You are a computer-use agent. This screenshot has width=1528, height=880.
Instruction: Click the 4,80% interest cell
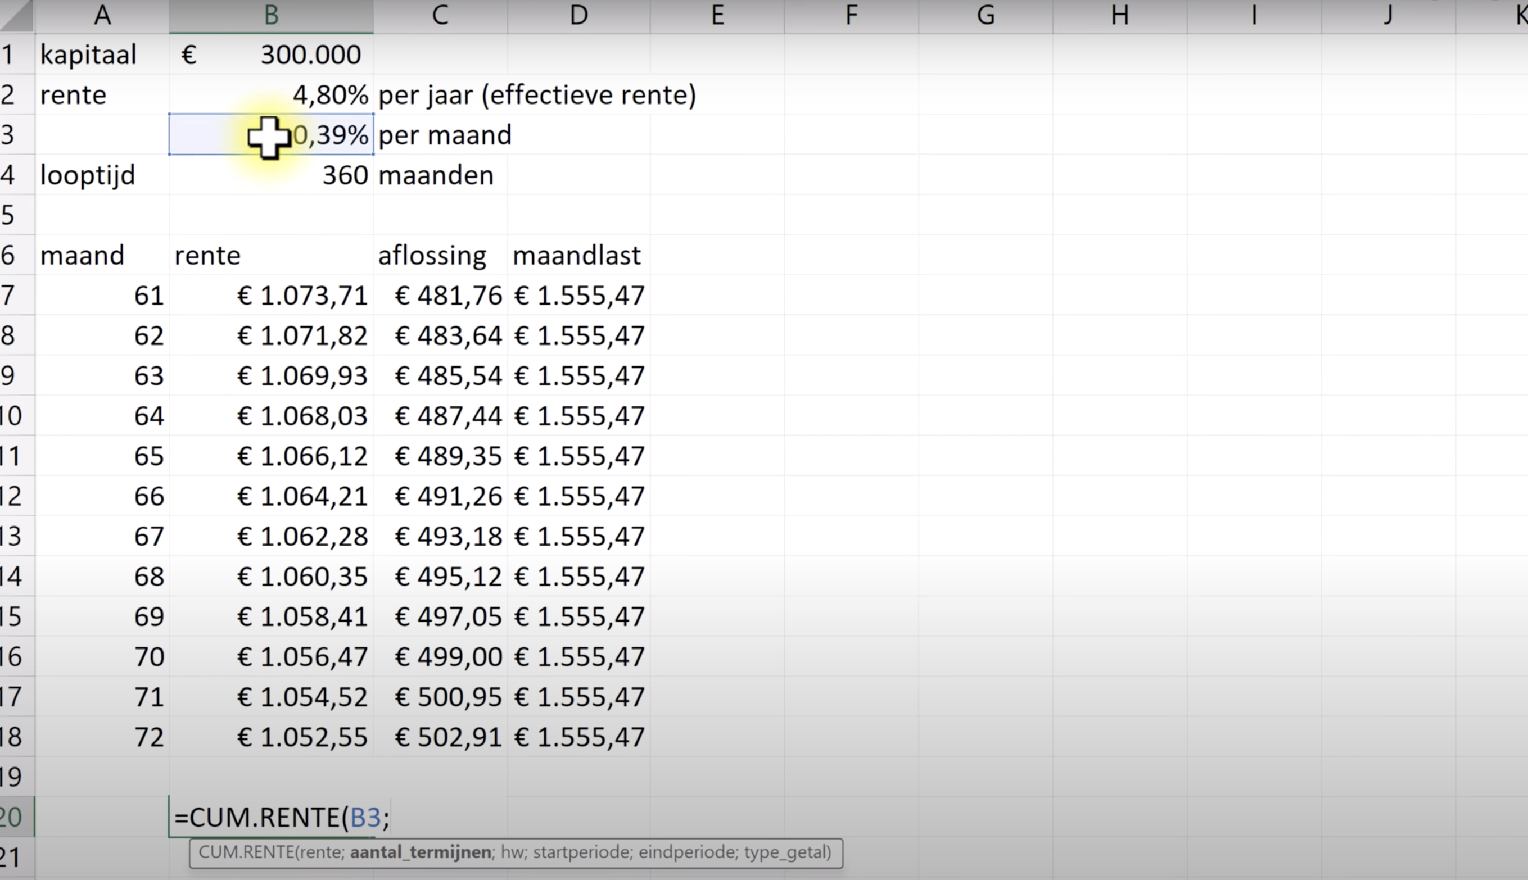pyautogui.click(x=272, y=94)
